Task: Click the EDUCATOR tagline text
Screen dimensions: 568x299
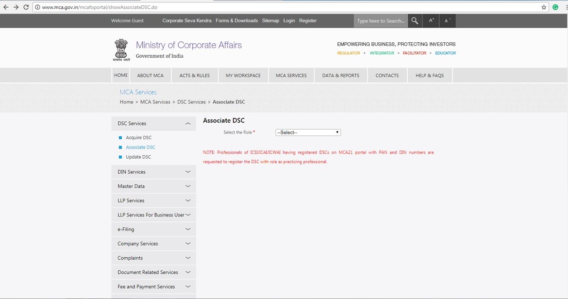Action: (445, 53)
